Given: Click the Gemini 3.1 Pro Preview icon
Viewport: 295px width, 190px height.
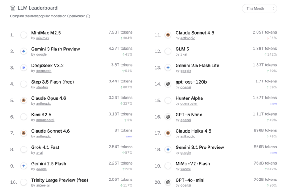Looking at the screenshot, I should pyautogui.click(x=168, y=149).
